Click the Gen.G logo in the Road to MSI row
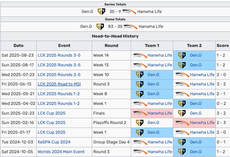This screenshot has height=157, width=230. coord(139,84)
